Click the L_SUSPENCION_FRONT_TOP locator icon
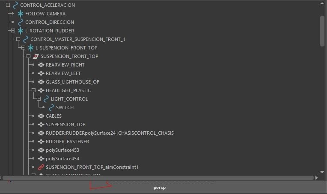 (30, 48)
